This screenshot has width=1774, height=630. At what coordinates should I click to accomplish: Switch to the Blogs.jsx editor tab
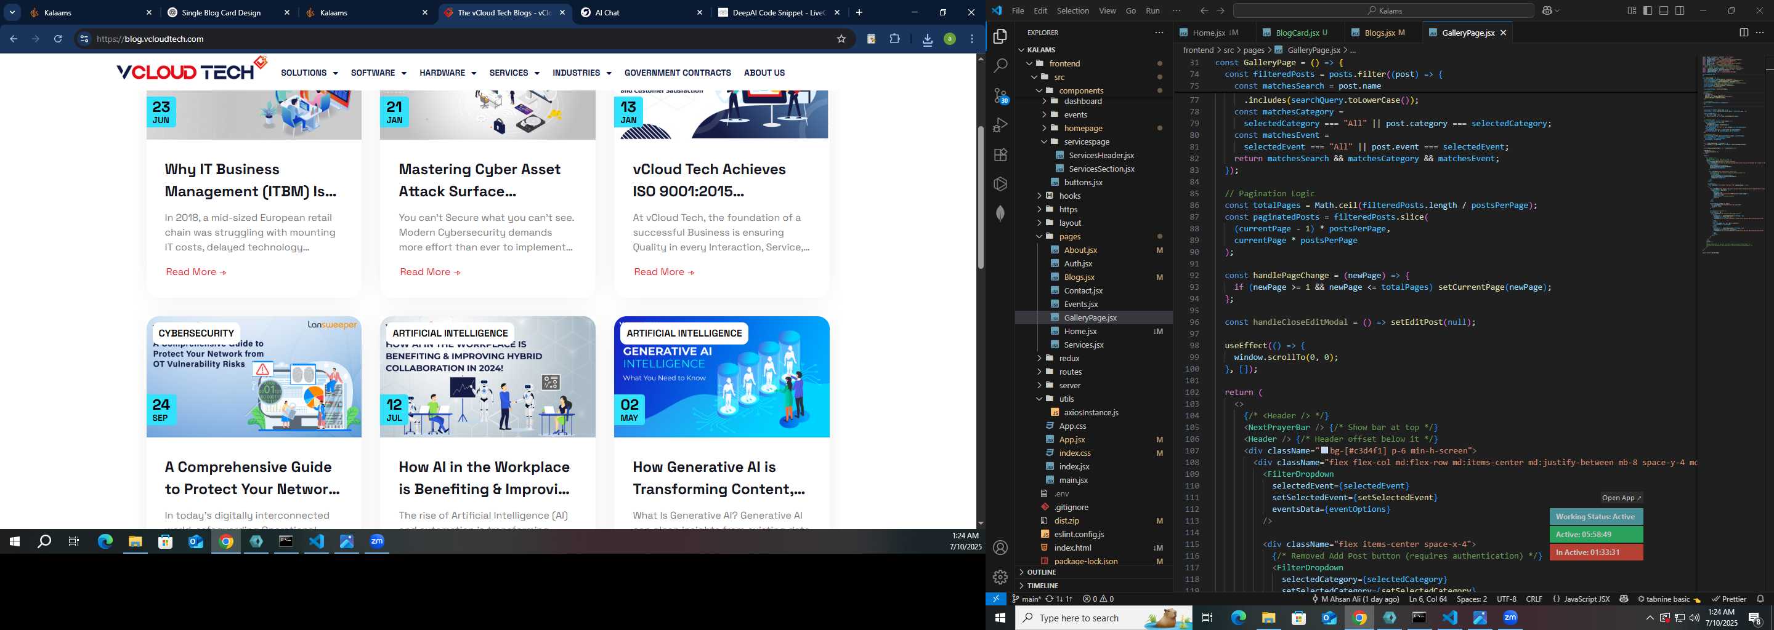tap(1379, 33)
